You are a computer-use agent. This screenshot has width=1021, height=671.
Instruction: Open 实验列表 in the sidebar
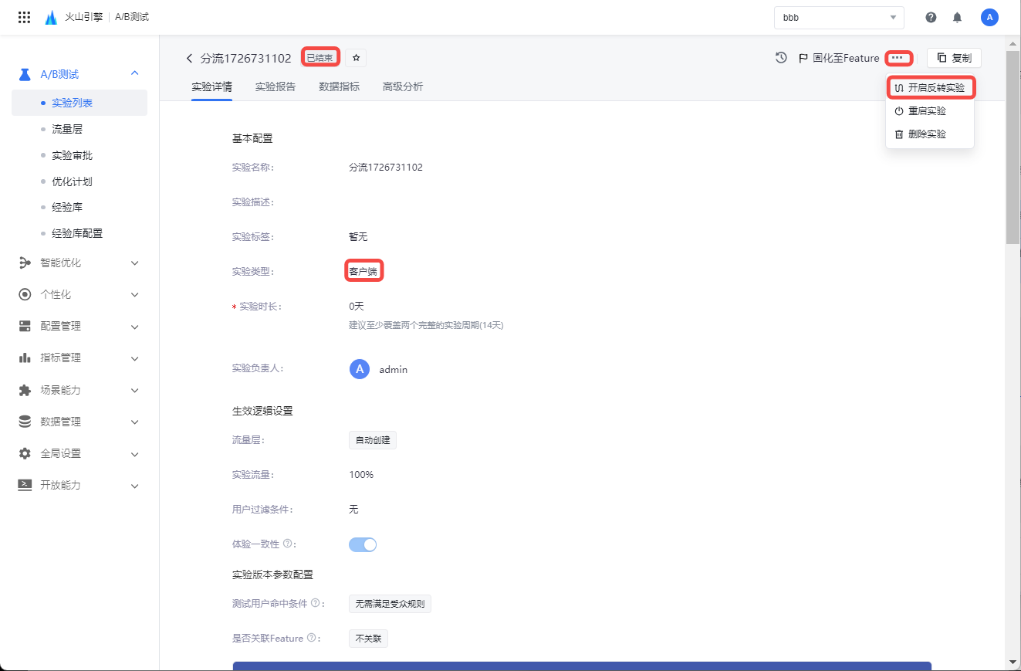[x=79, y=103]
